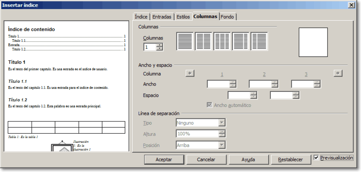Click the column layout page preview box
This screenshot has height=172, width=361.
click(x=313, y=42)
